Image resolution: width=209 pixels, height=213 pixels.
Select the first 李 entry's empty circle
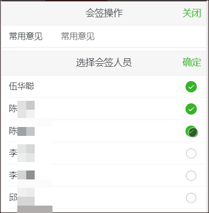click(191, 154)
